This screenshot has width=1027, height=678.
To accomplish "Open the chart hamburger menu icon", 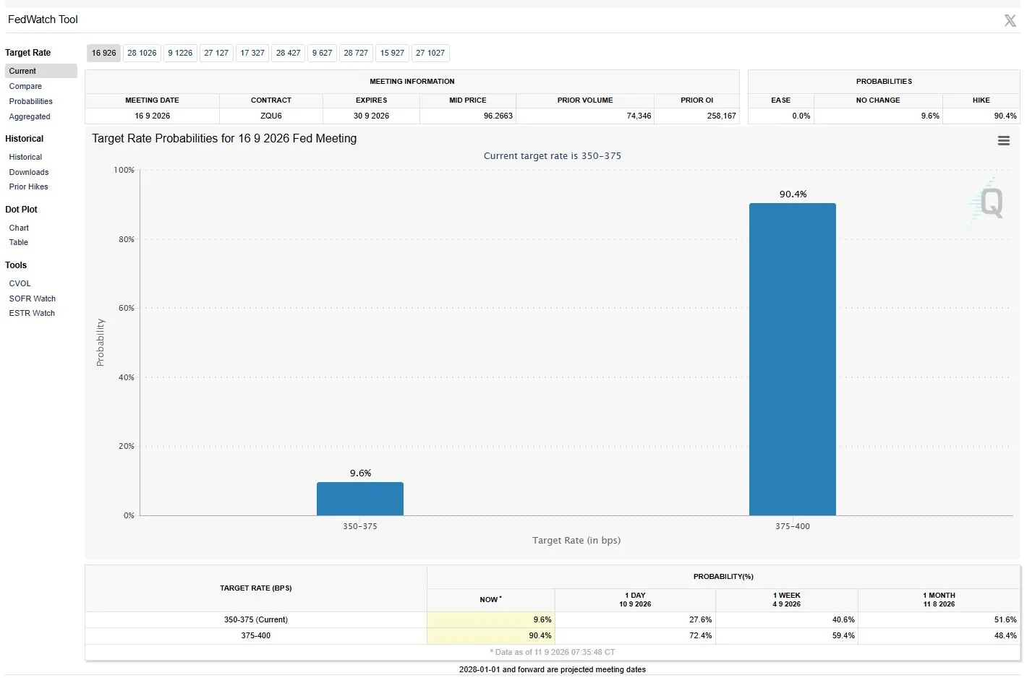I will click(1004, 141).
